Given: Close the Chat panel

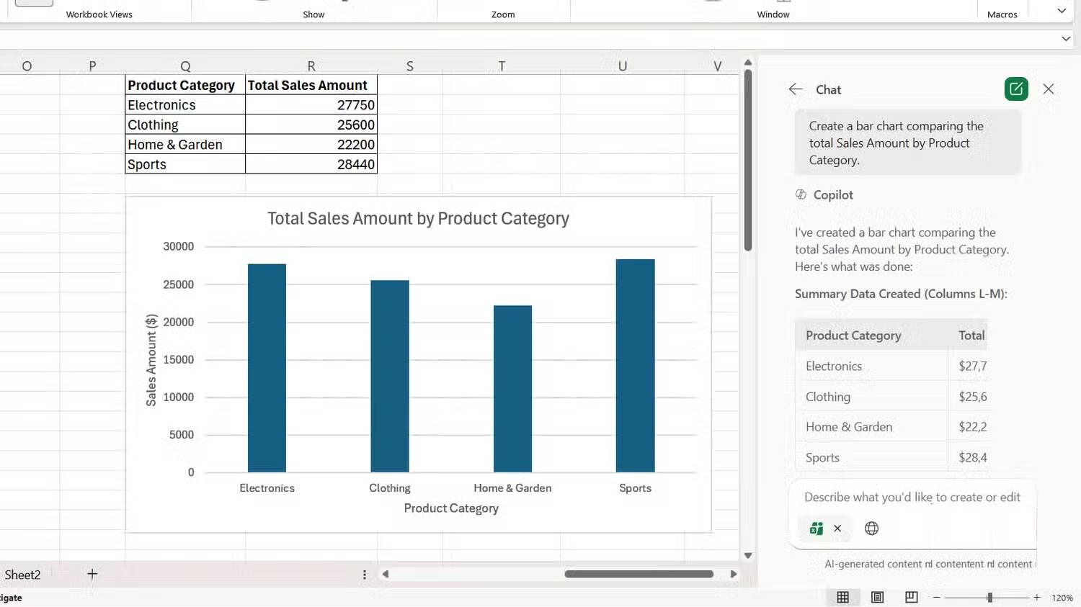Looking at the screenshot, I should tap(1049, 89).
